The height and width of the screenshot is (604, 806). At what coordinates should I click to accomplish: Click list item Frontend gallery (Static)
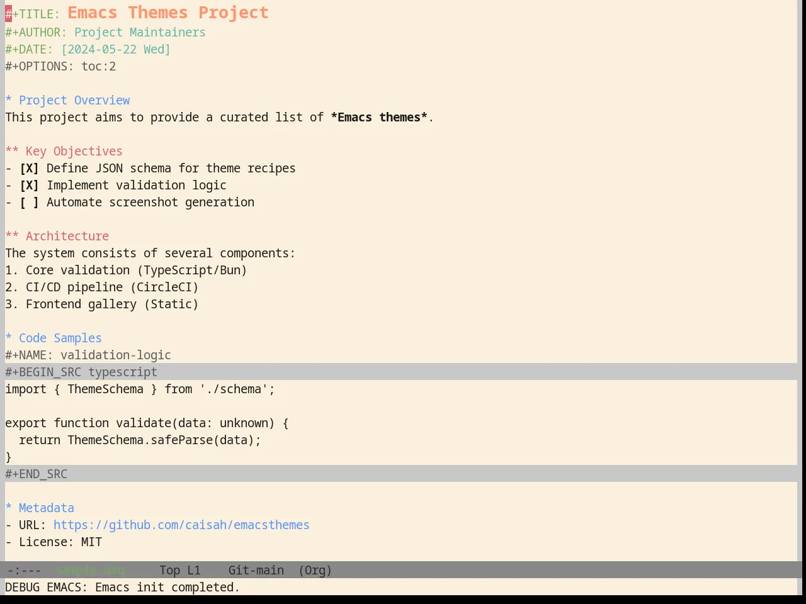(102, 305)
